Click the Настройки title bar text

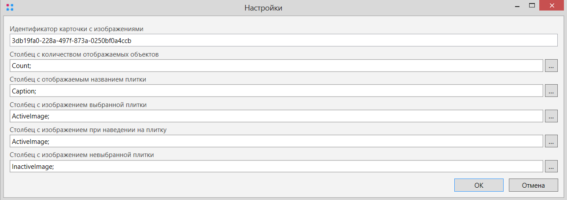(x=263, y=8)
